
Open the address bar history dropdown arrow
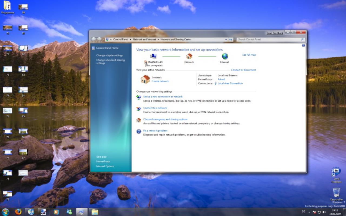click(x=226, y=39)
